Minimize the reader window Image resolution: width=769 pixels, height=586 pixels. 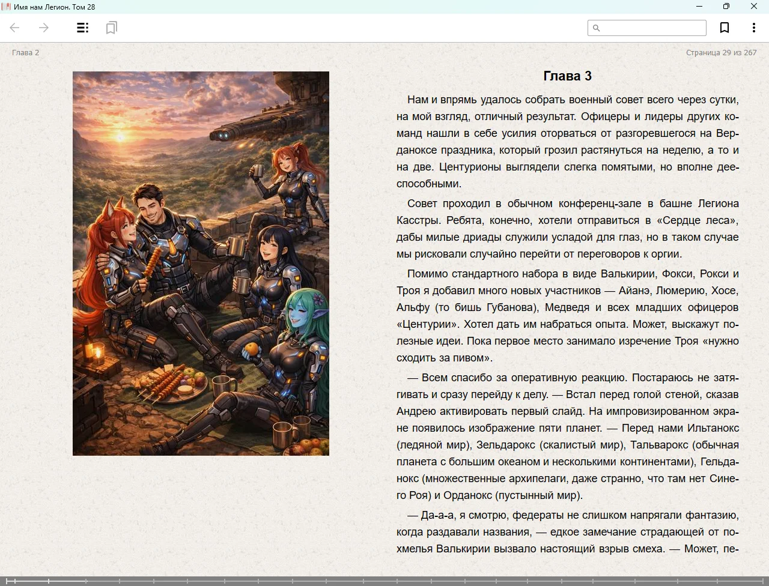tap(699, 7)
